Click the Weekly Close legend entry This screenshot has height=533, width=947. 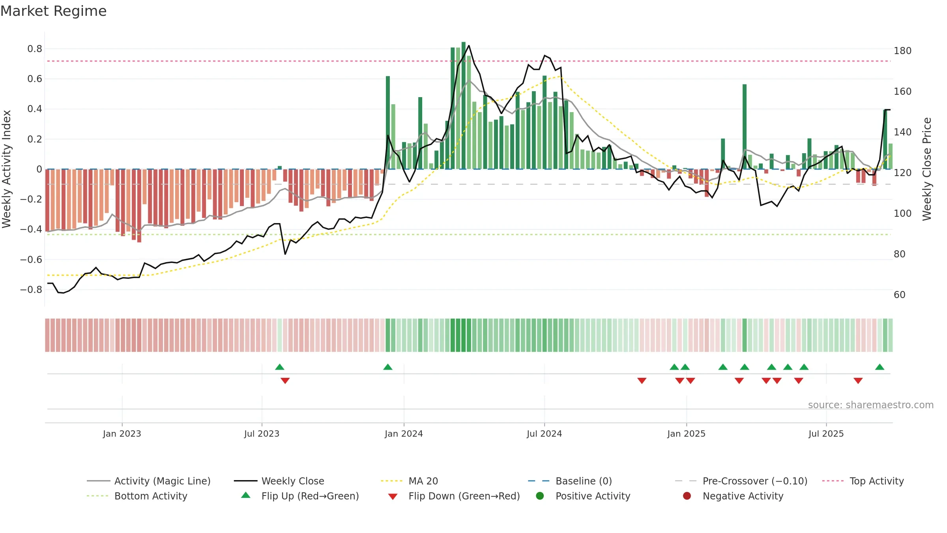[x=279, y=481]
